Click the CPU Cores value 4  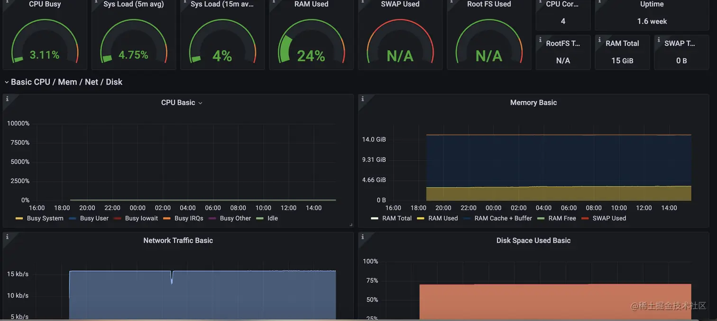563,21
